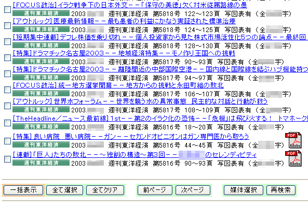Click 週刊東洋経済 badge under 世界水フォーラム article

[41, 109]
